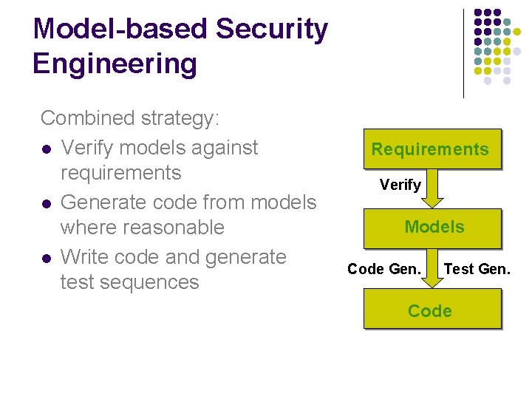Click the Generate code from models text
532x399 pixels.
click(x=188, y=202)
